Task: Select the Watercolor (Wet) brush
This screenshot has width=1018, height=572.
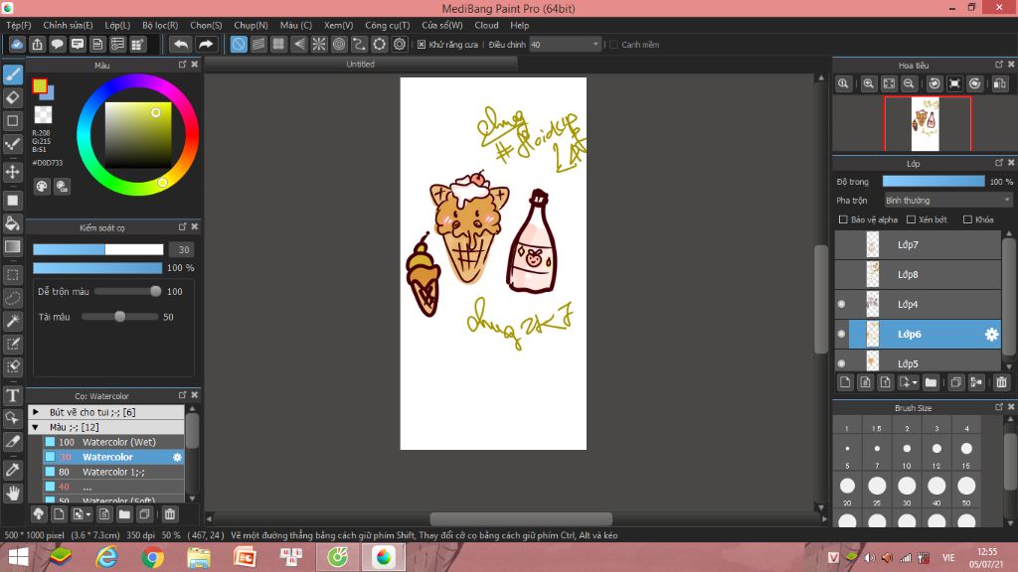Action: pyautogui.click(x=113, y=442)
